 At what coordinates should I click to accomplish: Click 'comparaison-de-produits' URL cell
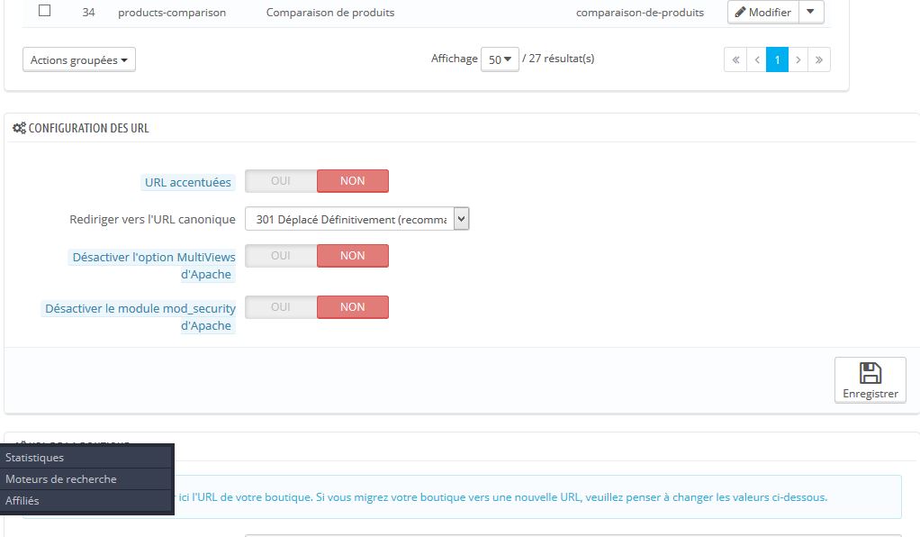[639, 13]
